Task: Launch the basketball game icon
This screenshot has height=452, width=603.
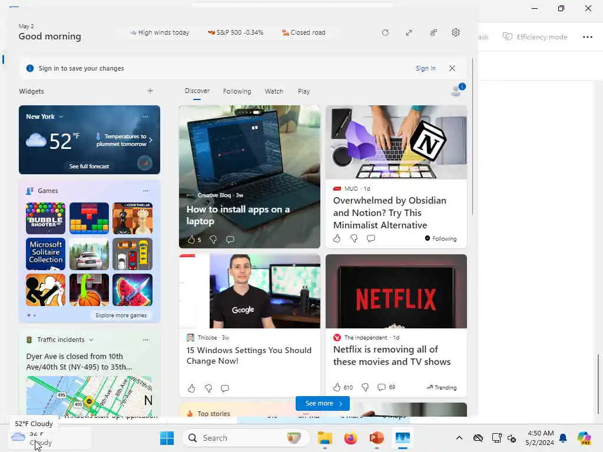Action: (x=90, y=290)
